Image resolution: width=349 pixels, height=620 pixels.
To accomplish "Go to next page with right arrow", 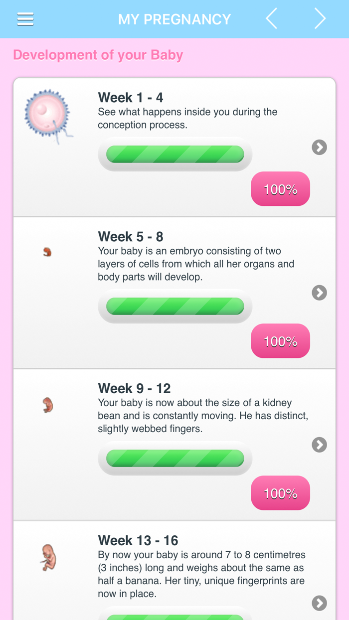I will tap(320, 19).
